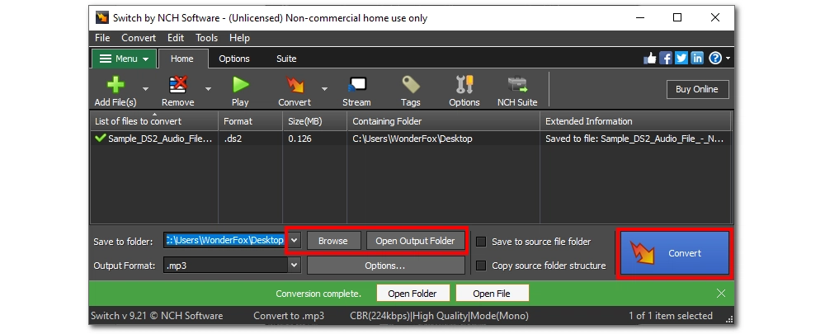Image resolution: width=825 pixels, height=334 pixels.
Task: Click 'Switch v 9.21 © NCH Software' text
Action: tap(157, 316)
